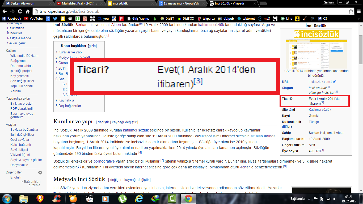Open a new tab button
The height and width of the screenshot is (204, 363).
point(263,3)
